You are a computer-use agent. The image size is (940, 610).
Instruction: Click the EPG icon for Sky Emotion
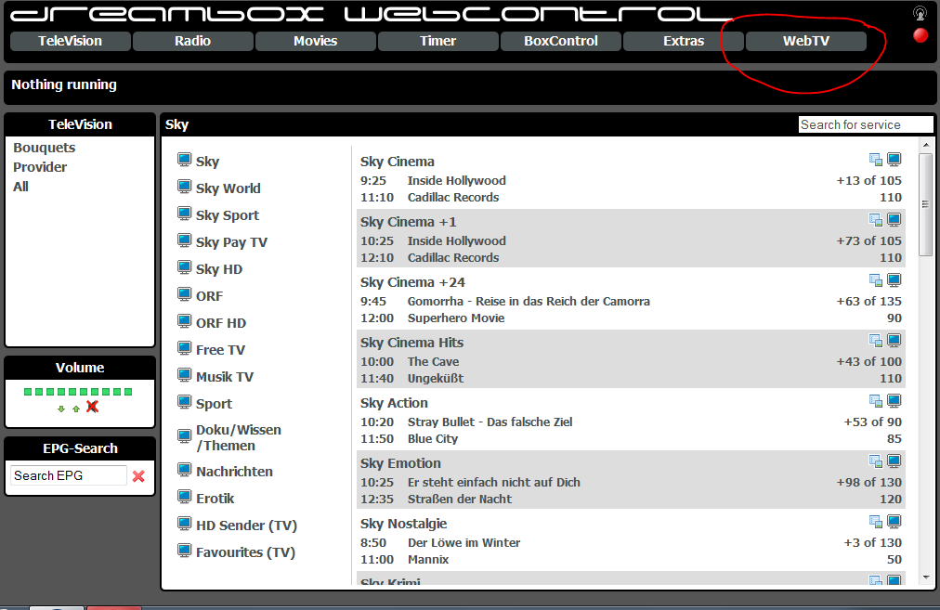(876, 461)
